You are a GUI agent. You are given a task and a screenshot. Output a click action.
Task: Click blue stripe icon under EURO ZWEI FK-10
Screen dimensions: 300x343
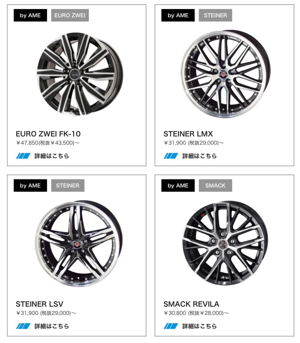click(x=23, y=156)
